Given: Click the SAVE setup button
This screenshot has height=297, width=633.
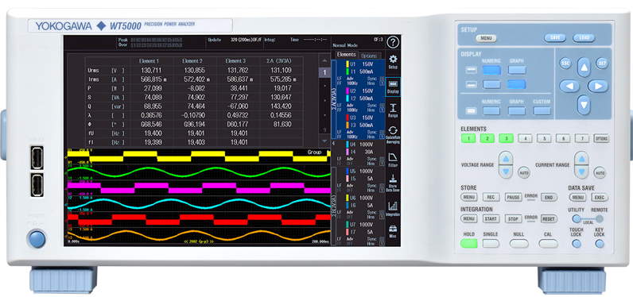Looking at the screenshot, I should click(x=555, y=38).
